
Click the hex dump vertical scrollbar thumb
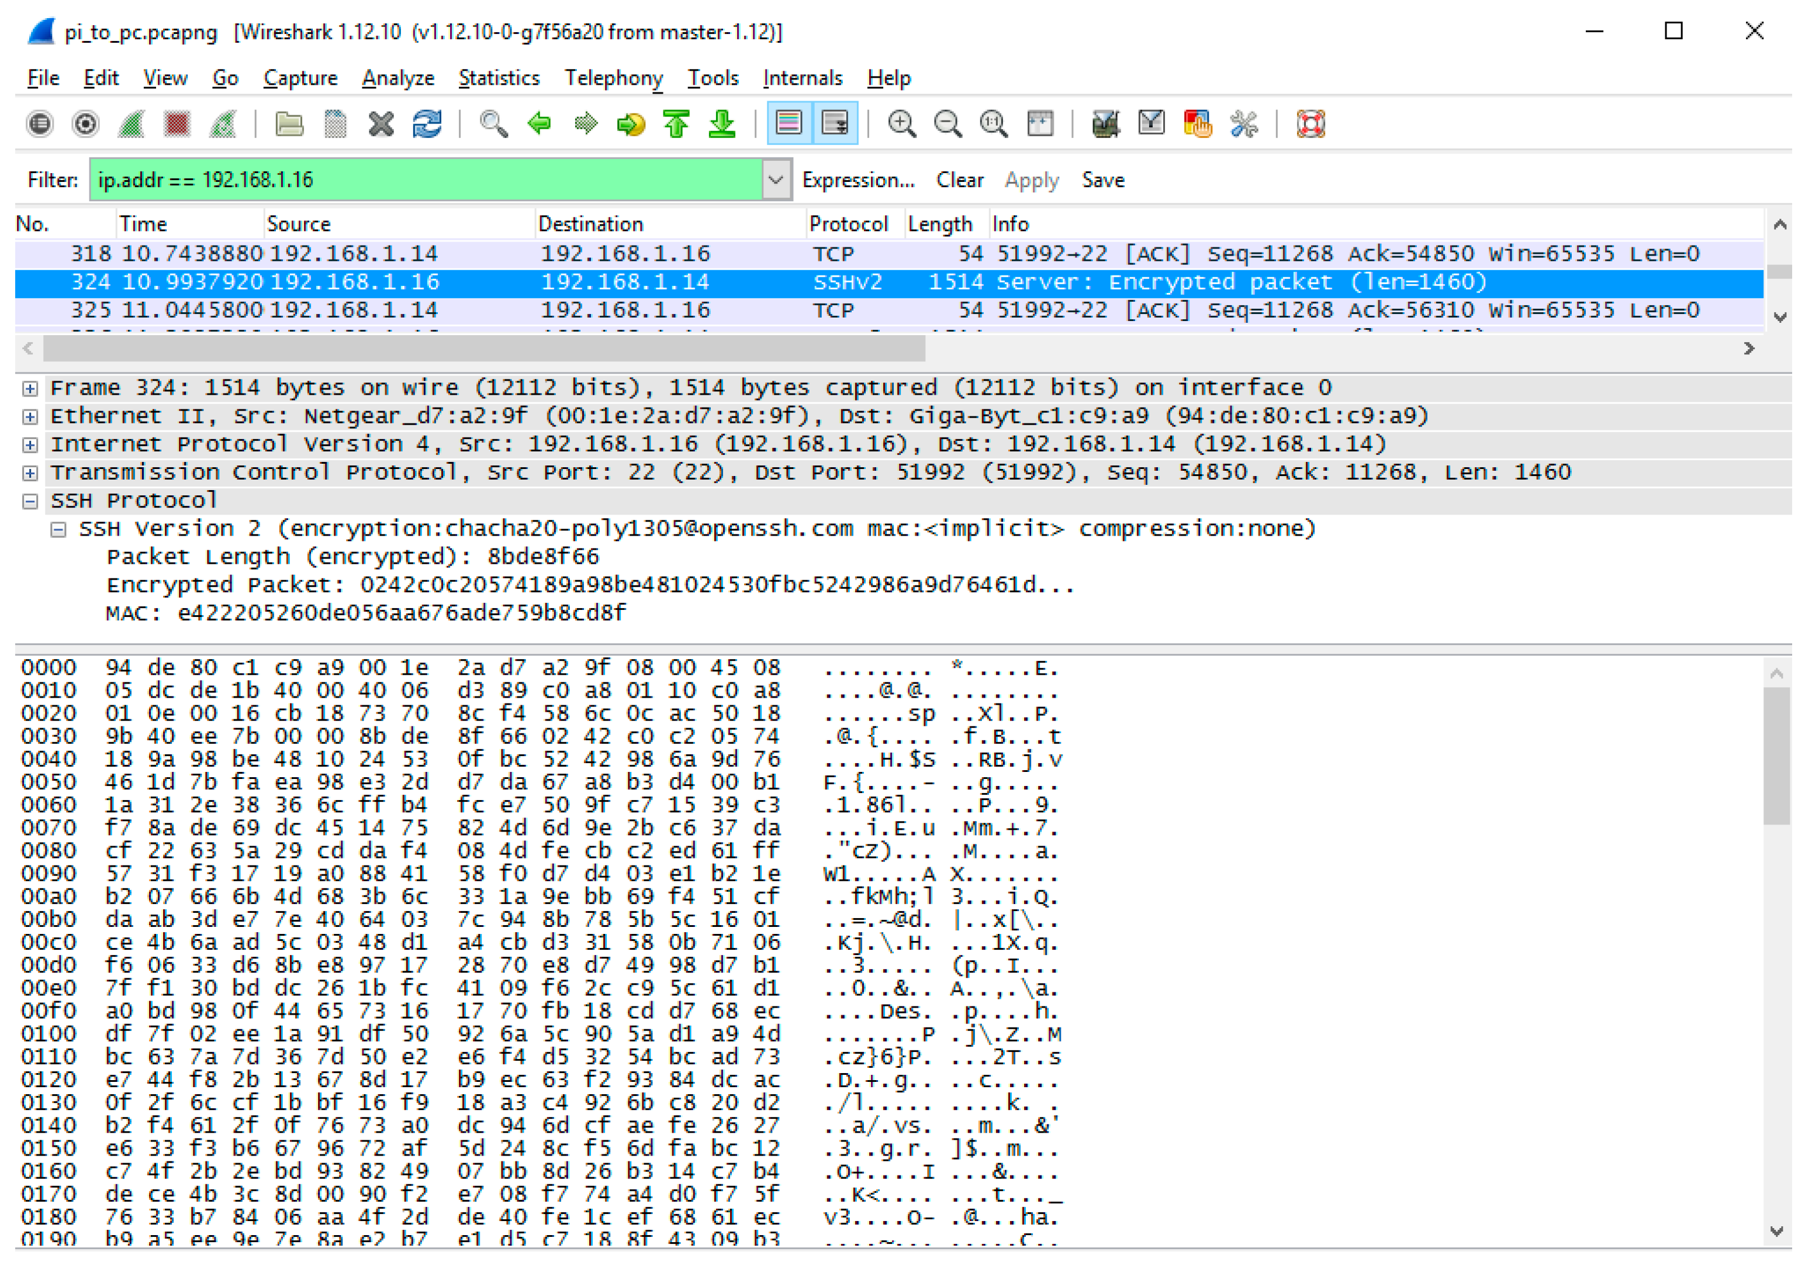(x=1776, y=756)
